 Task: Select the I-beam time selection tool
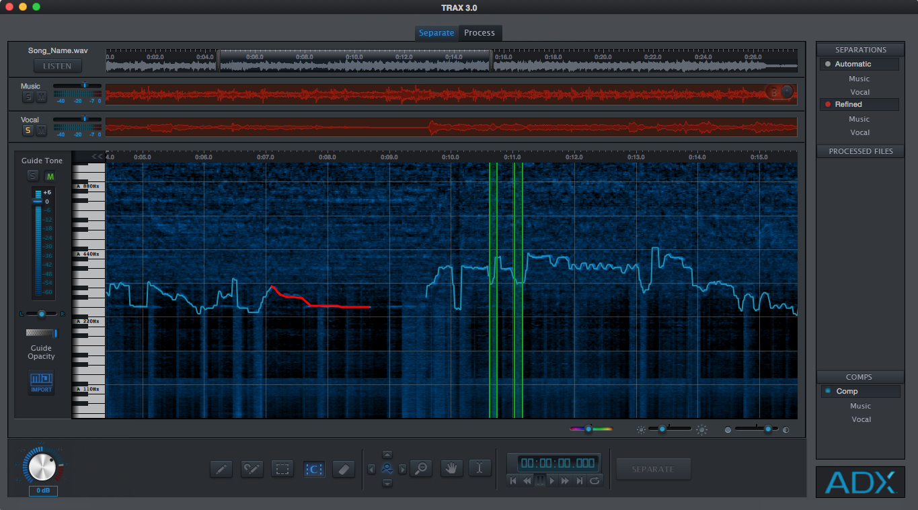[x=480, y=468]
